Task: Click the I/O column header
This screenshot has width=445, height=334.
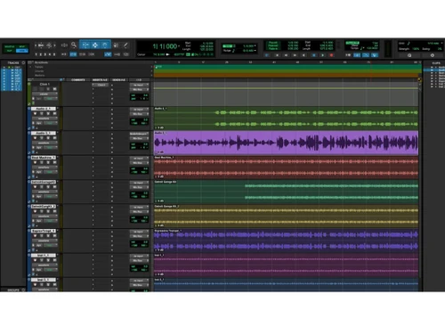Action: [x=139, y=80]
